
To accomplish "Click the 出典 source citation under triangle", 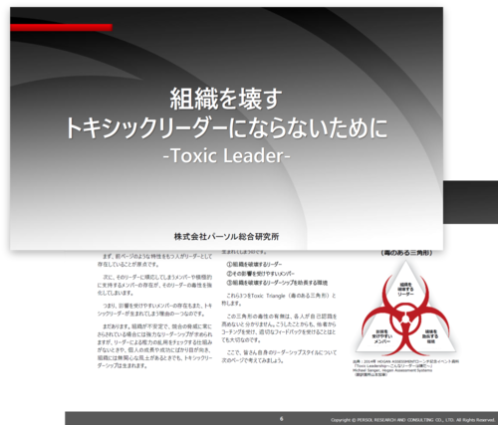I will pos(405,368).
